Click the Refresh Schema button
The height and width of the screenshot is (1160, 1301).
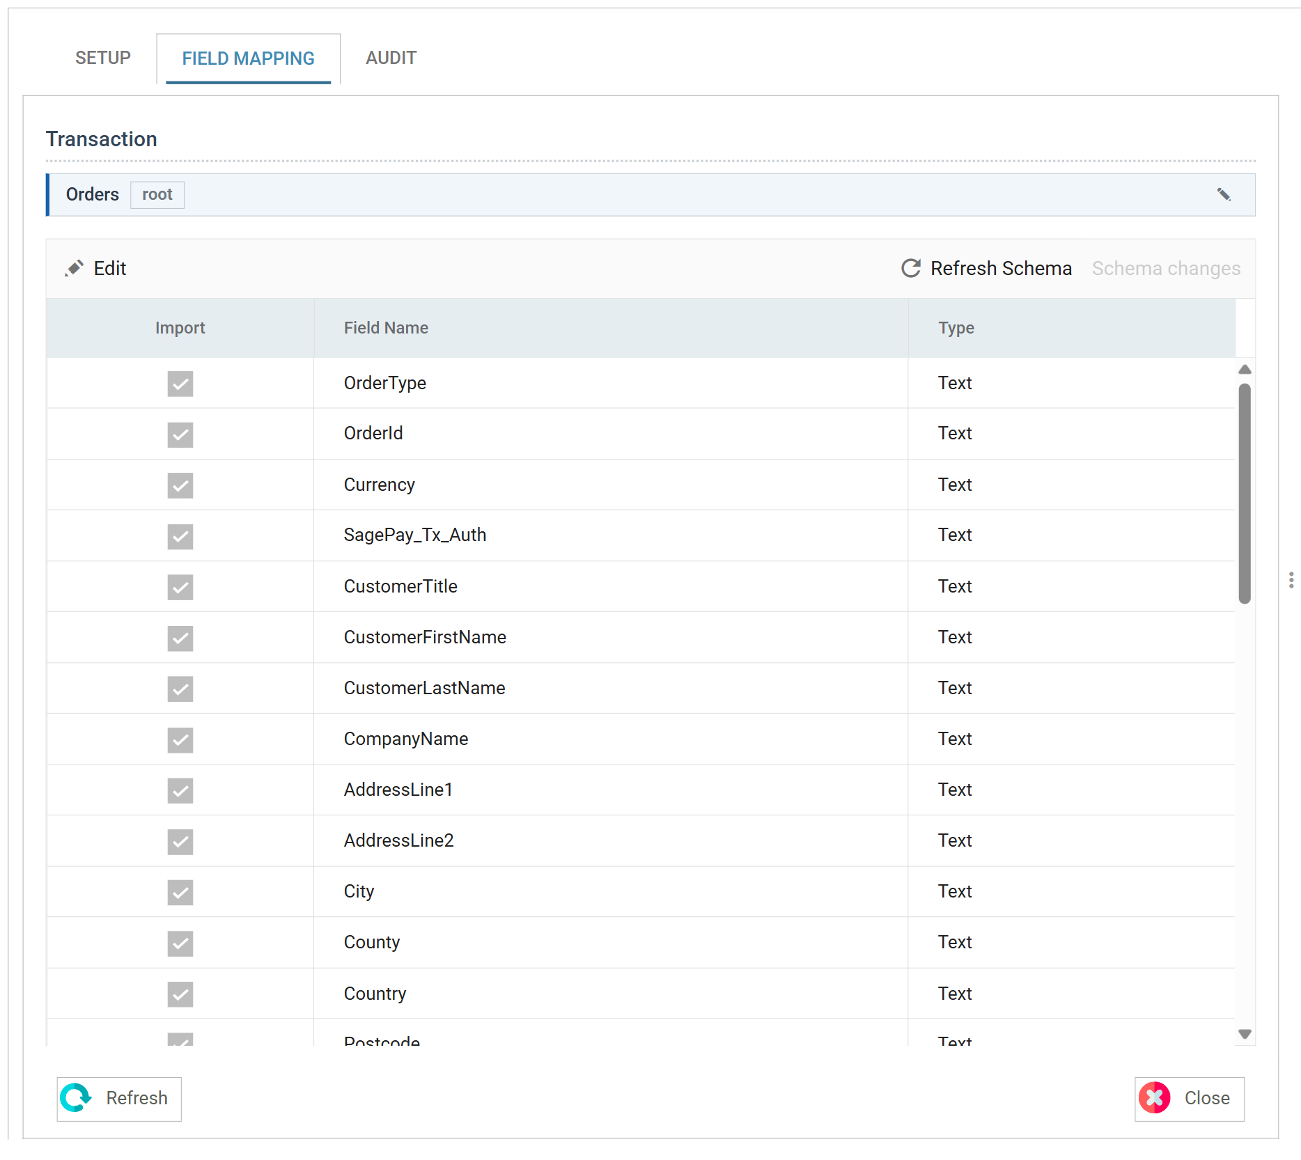[986, 268]
